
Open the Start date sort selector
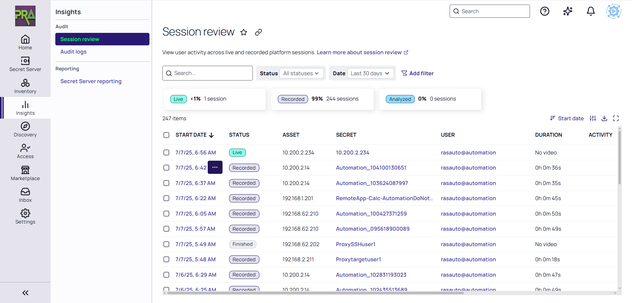point(567,118)
